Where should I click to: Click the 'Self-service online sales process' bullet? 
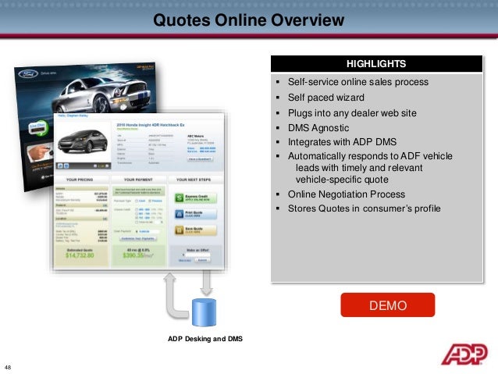358,82
